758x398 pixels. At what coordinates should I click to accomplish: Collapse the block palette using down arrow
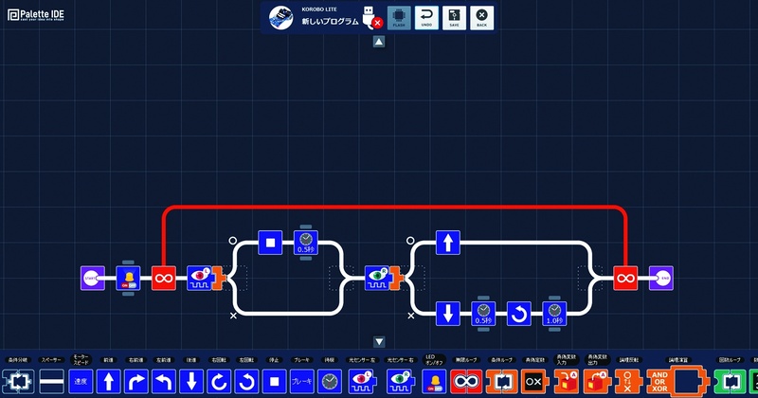[379, 342]
